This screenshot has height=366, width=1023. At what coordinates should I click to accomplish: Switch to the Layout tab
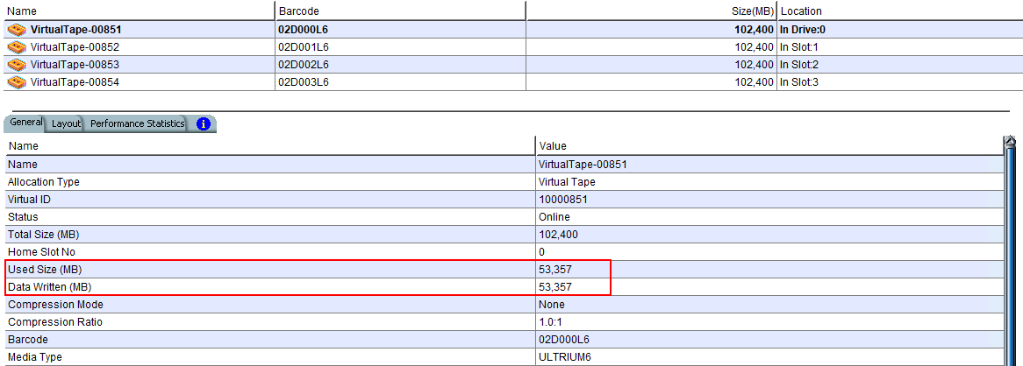(x=66, y=123)
